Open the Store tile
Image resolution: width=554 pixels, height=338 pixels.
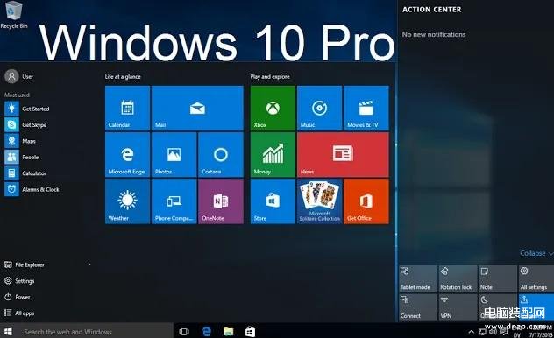coord(273,201)
